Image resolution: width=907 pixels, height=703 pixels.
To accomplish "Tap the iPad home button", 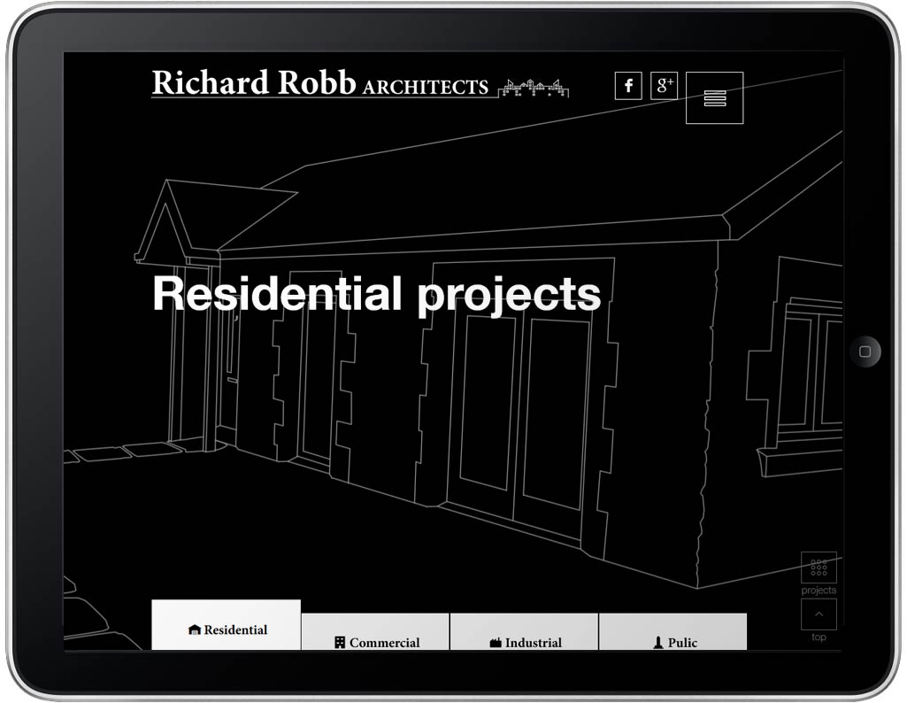I will [x=865, y=351].
